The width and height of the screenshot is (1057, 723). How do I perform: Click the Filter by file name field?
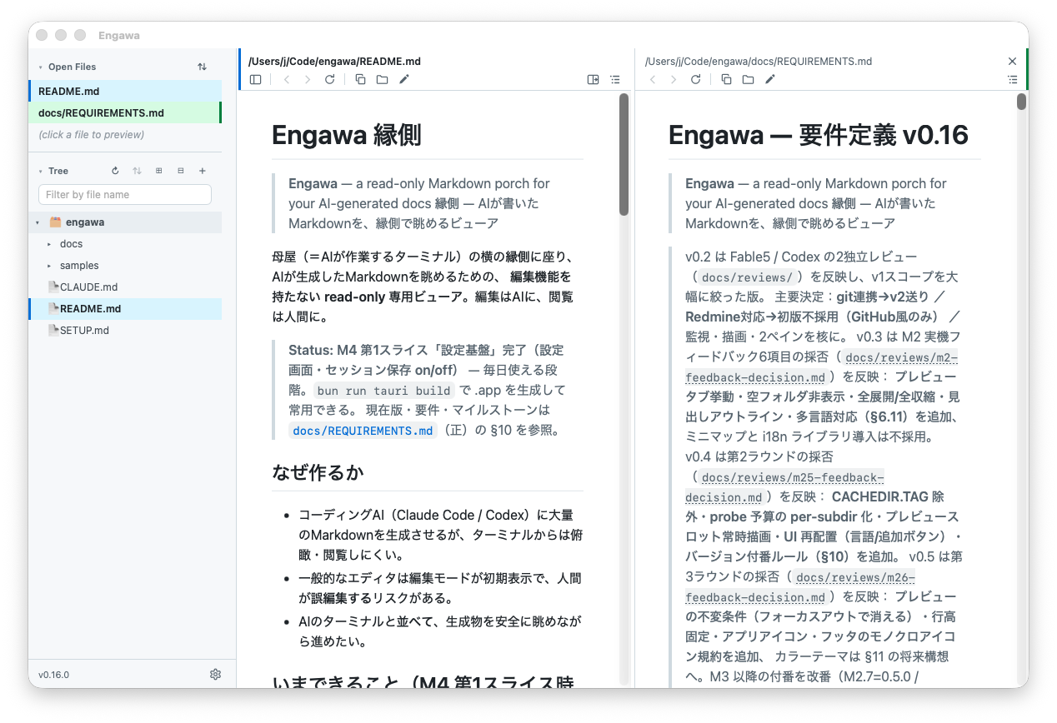(x=125, y=194)
